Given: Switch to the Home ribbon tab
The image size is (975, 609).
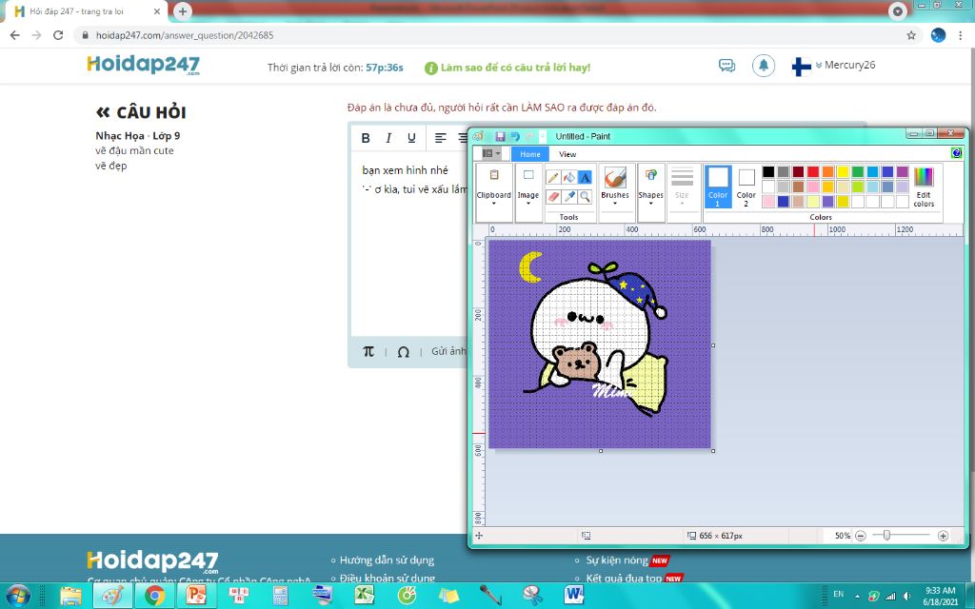Looking at the screenshot, I should pos(529,153).
